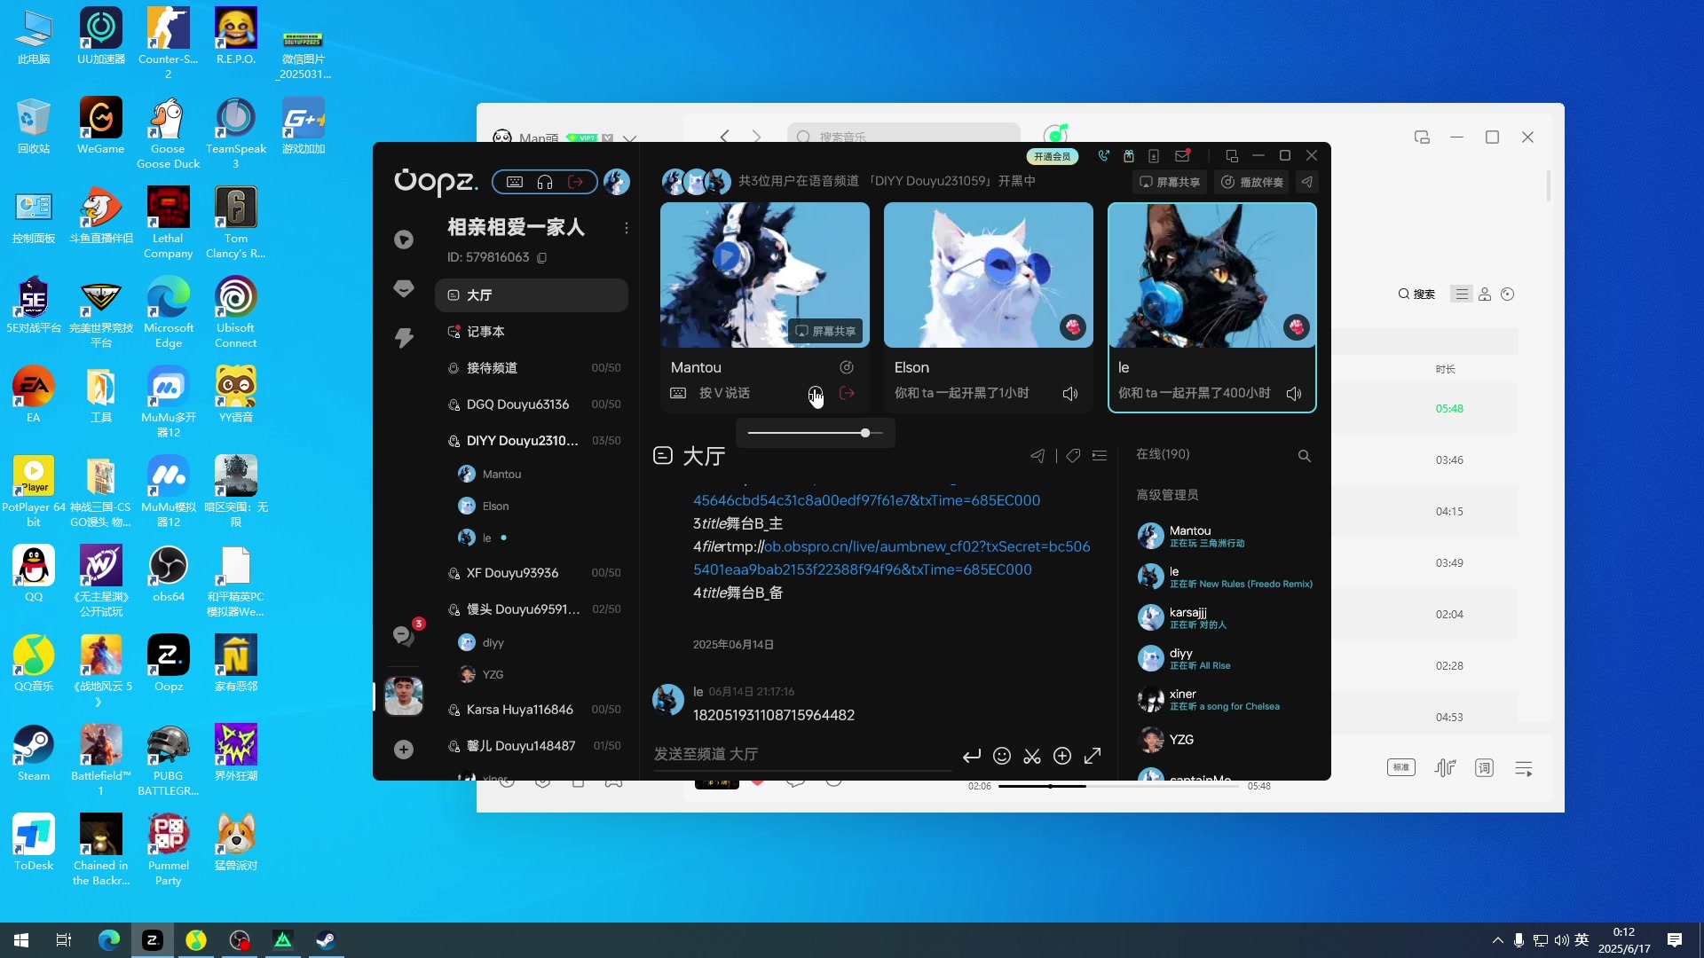1704x958 pixels.
Task: Click the lightning bolt icon in Oopz left rail
Action: tap(404, 337)
